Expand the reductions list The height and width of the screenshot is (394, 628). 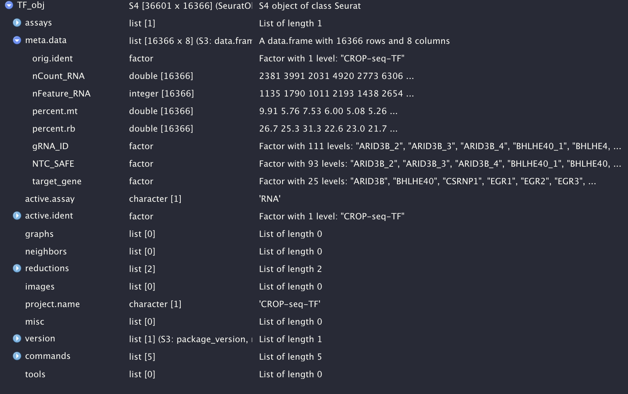[16, 268]
